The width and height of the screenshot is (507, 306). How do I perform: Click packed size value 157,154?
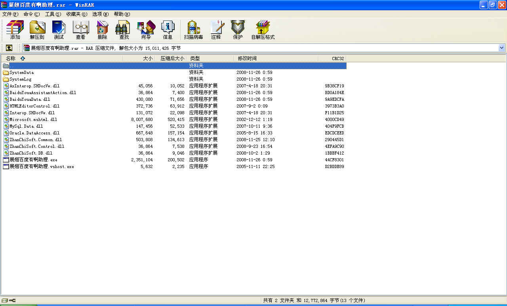pos(176,133)
